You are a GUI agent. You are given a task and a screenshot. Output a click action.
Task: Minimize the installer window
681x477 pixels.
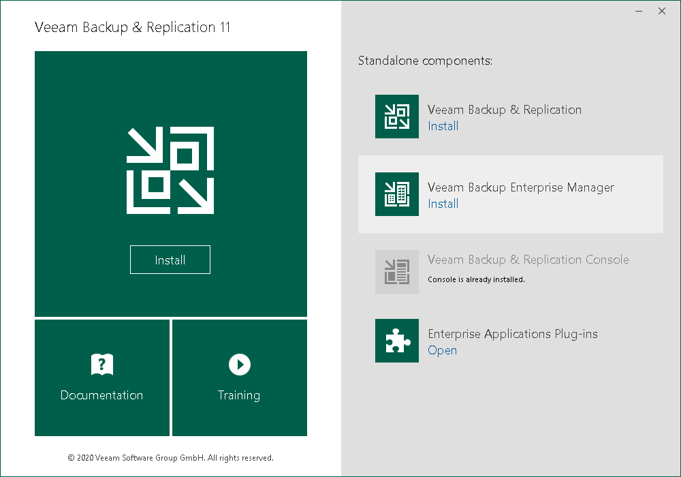[639, 11]
